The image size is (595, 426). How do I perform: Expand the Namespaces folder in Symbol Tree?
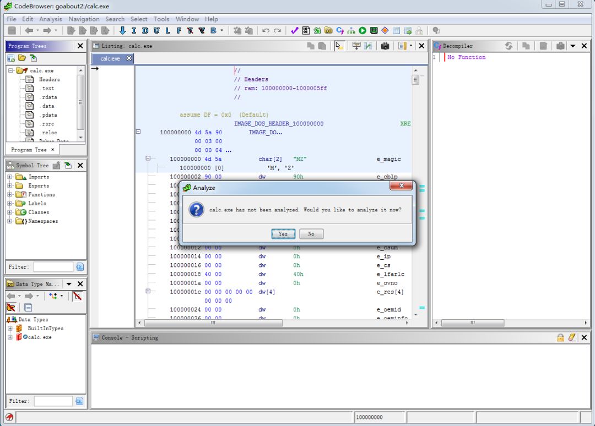coord(10,221)
